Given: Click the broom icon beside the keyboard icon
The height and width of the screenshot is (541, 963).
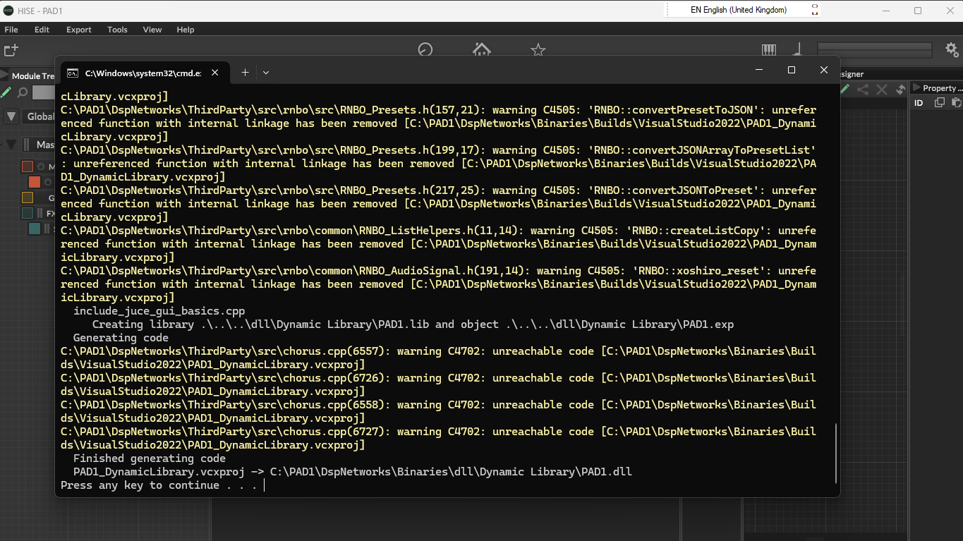Looking at the screenshot, I should click(798, 49).
